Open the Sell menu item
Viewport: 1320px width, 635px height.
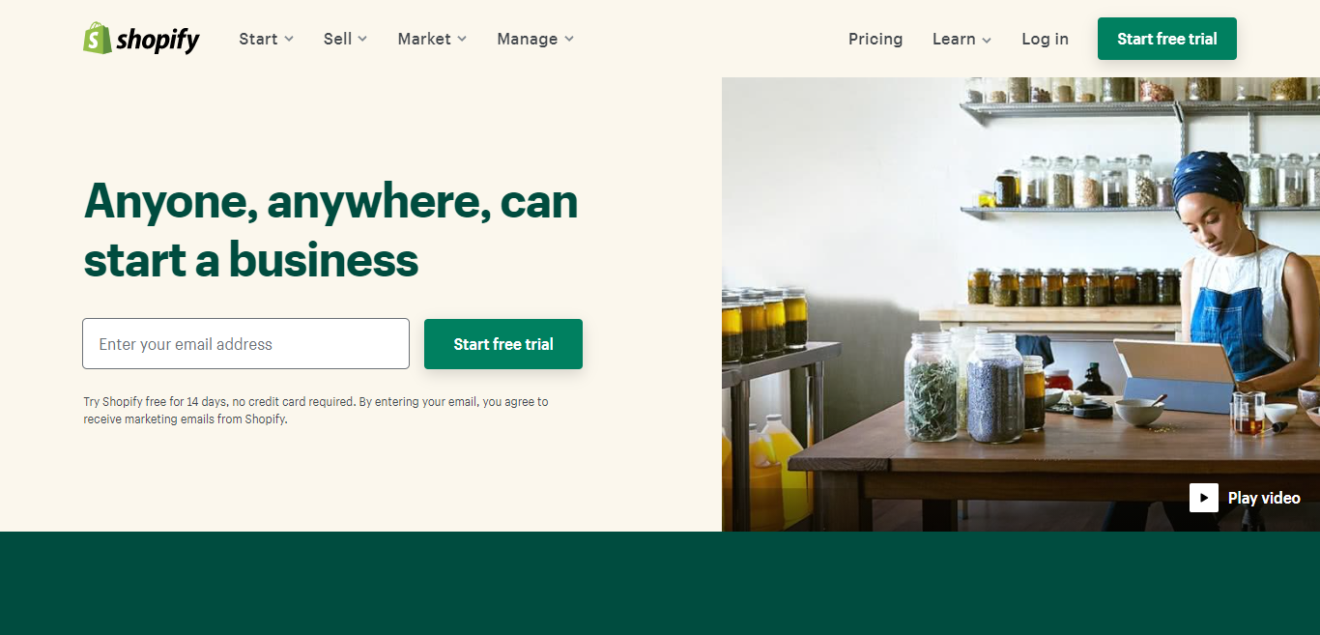[337, 39]
